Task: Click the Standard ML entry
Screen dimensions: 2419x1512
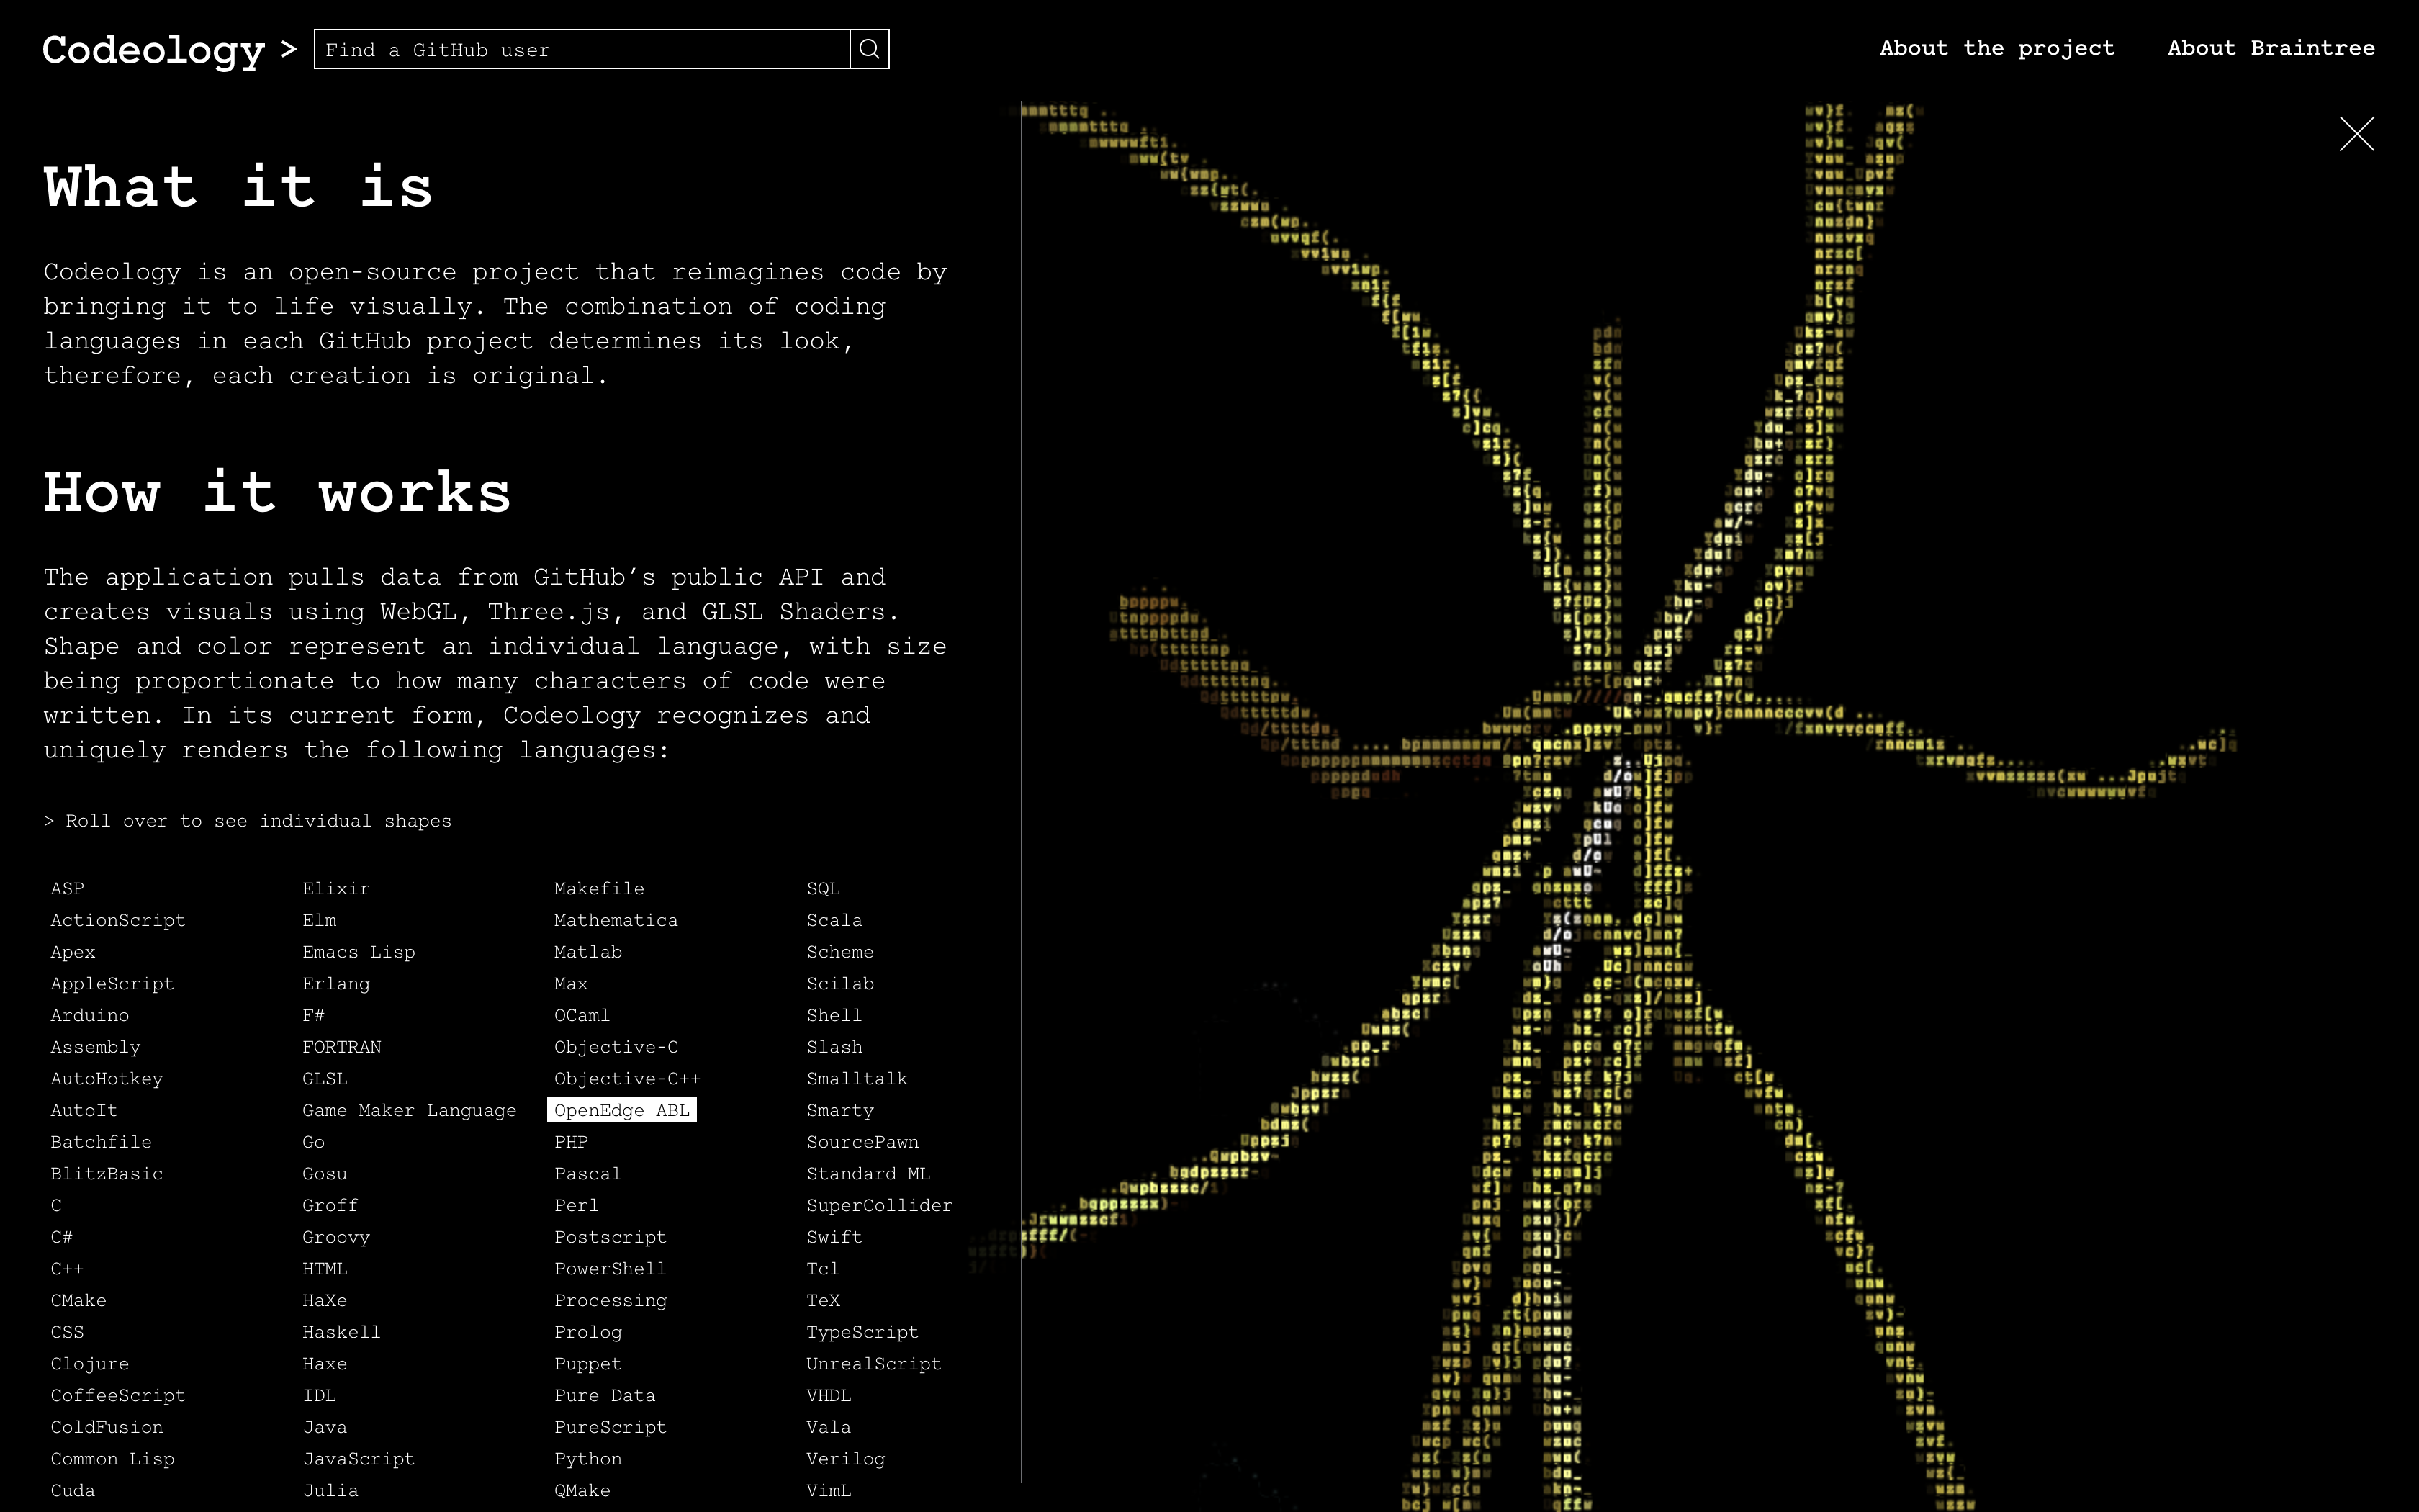Action: coord(868,1173)
